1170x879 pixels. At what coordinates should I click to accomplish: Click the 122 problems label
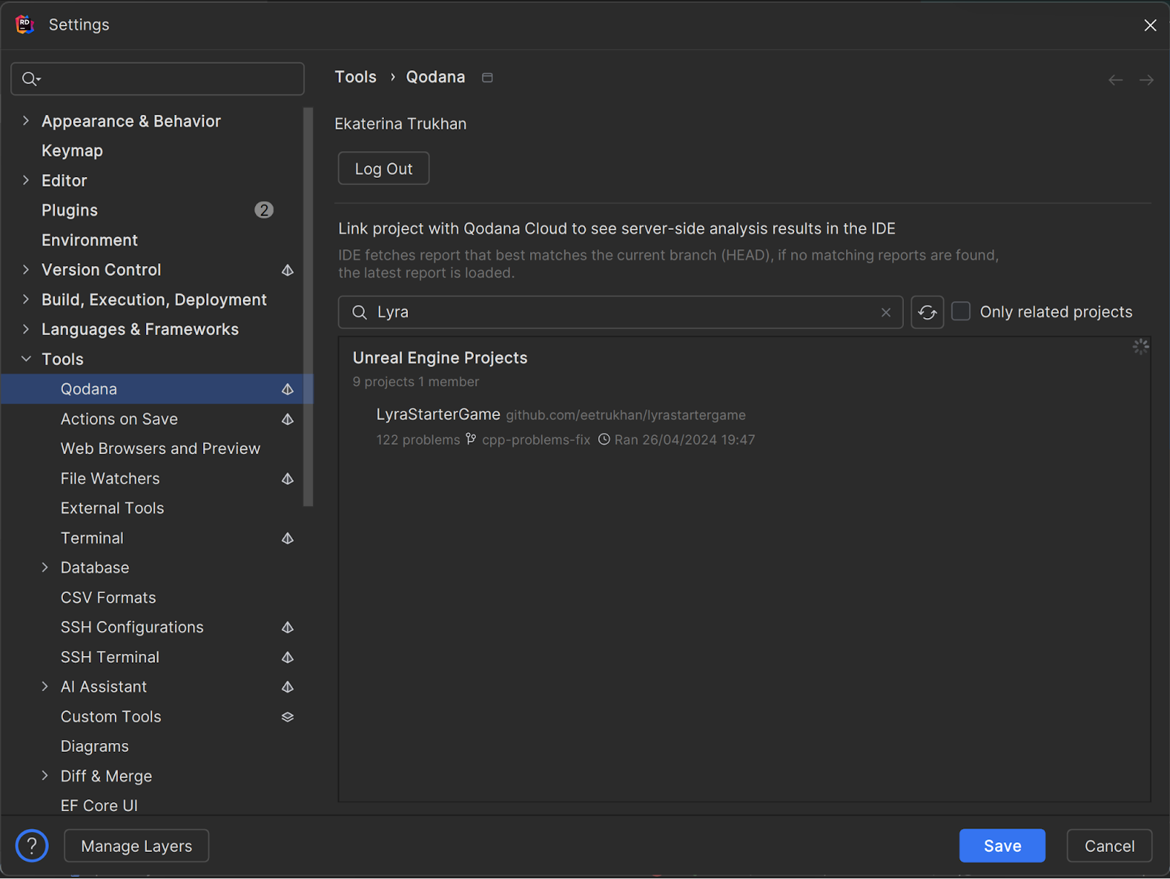(418, 439)
